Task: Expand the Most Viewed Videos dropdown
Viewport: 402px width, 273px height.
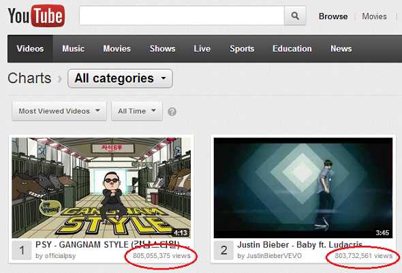Action: click(x=59, y=111)
